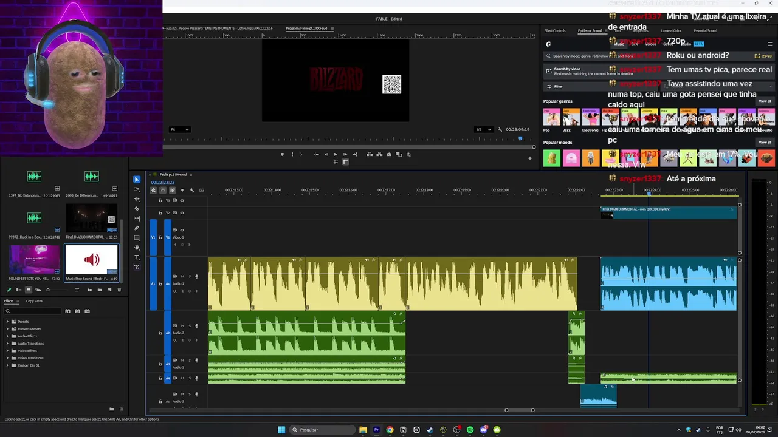Screen dimensions: 778x437
Task: Click New Bin icon in Project panel
Action: tap(100, 290)
